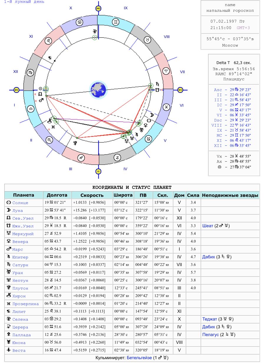Click the Долгота column header
Screen dimensions: 266x363
point(57,195)
